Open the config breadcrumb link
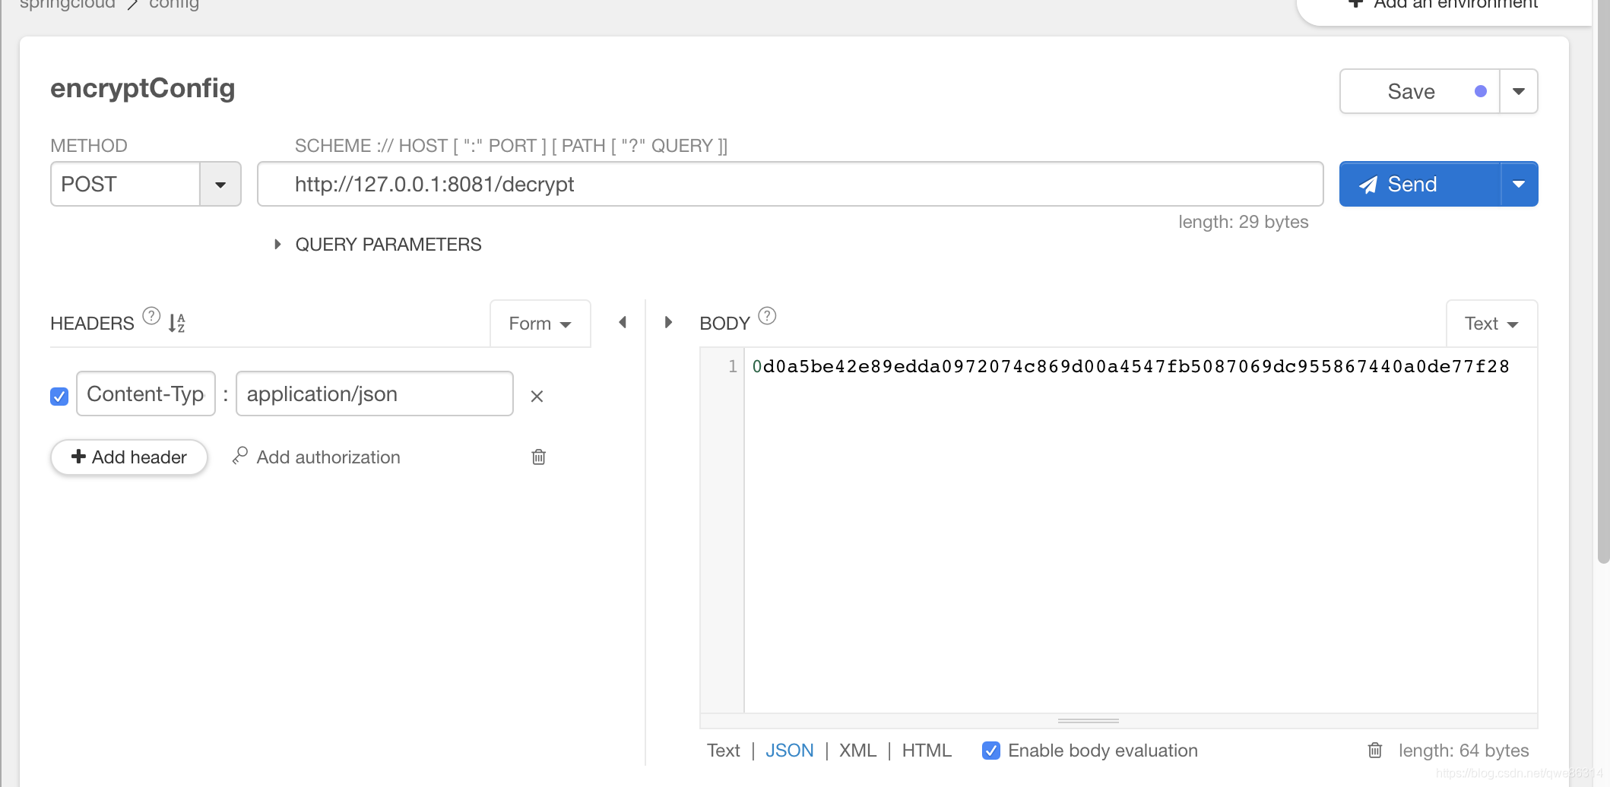The height and width of the screenshot is (787, 1610). [x=174, y=5]
